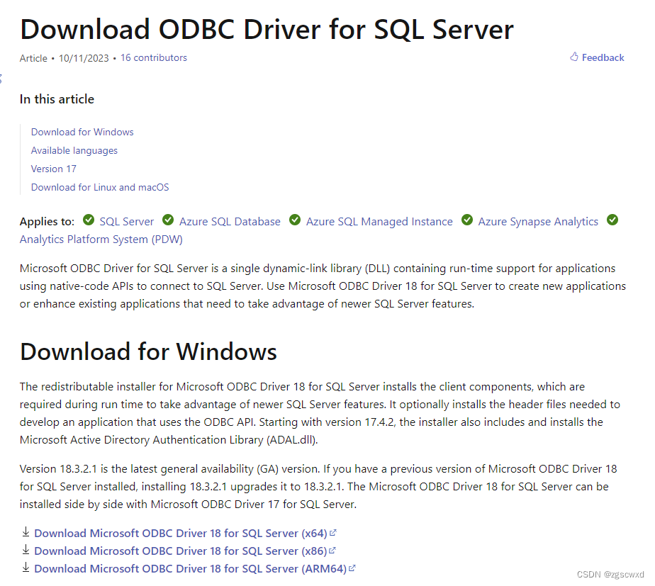The width and height of the screenshot is (655, 586).
Task: Click the 'Download for Windows' large heading
Action: click(148, 351)
